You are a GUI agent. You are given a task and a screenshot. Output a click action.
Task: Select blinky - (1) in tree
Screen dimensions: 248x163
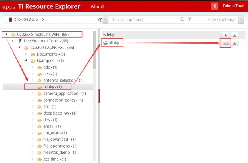click(52, 87)
